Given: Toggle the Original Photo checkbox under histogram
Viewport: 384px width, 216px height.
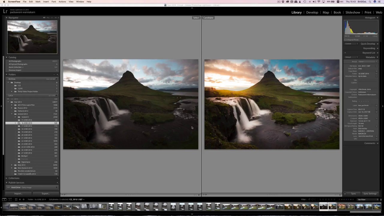Looking at the screenshot, I should point(345,40).
